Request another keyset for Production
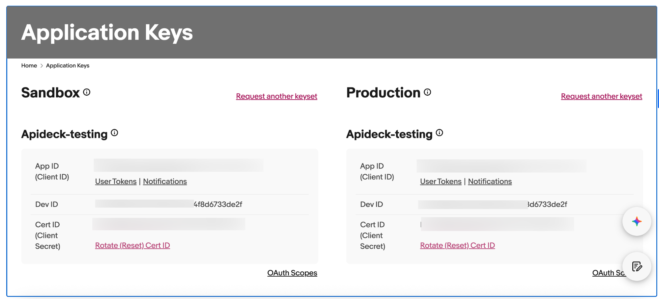This screenshot has width=659, height=299. click(x=601, y=96)
